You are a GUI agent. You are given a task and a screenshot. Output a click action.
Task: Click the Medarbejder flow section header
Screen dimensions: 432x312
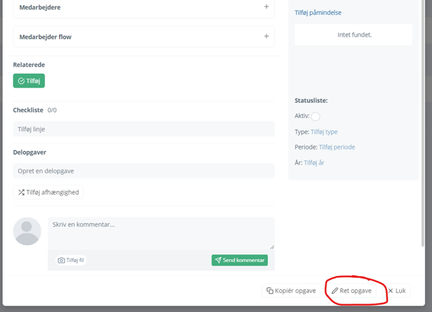[x=45, y=37]
